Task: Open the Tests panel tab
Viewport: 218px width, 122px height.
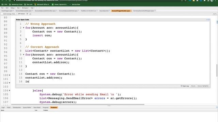Action: [9, 107]
